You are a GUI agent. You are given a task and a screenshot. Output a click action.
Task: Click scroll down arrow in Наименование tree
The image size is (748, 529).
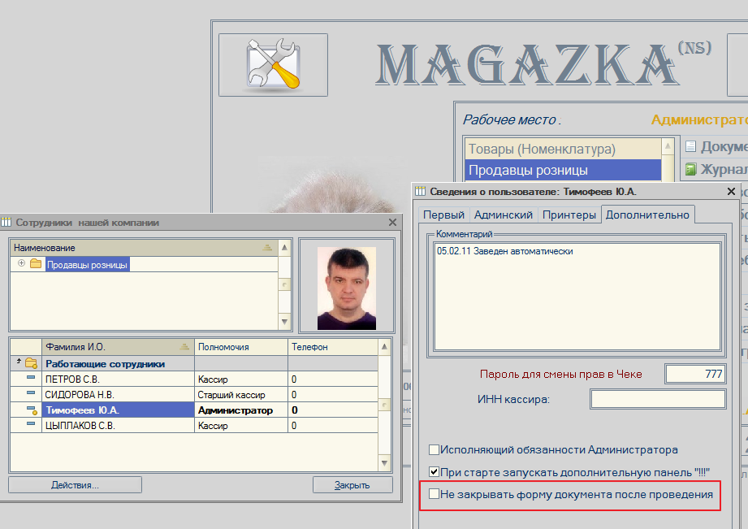284,322
